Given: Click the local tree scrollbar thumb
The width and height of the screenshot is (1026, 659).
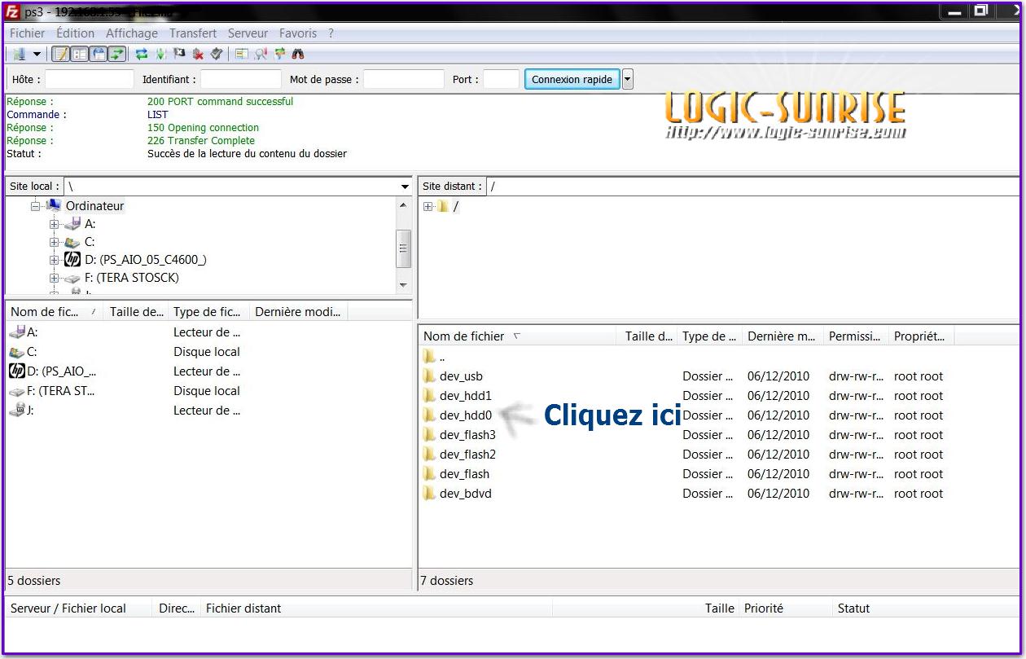Looking at the screenshot, I should click(x=403, y=248).
